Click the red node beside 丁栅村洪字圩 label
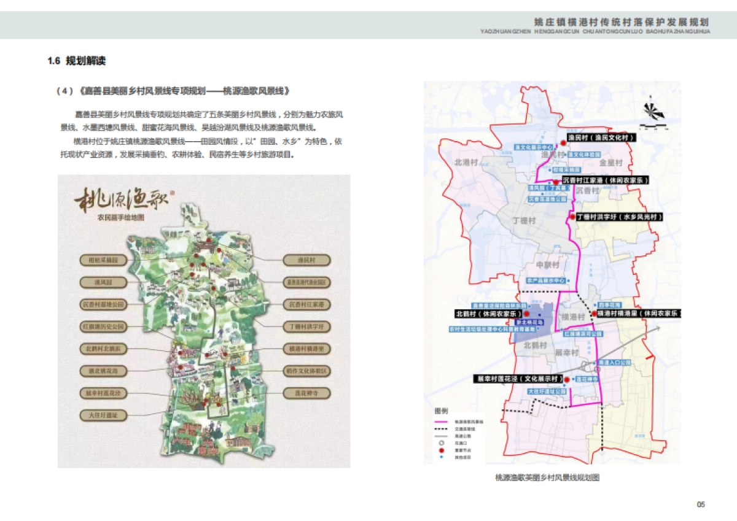Image resolution: width=737 pixels, height=521 pixels. (x=572, y=217)
